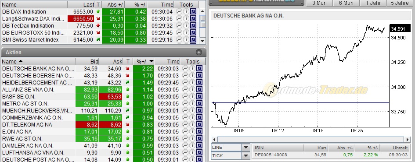
Task: Click the ISIN value DE0005140008
Action: point(271,155)
